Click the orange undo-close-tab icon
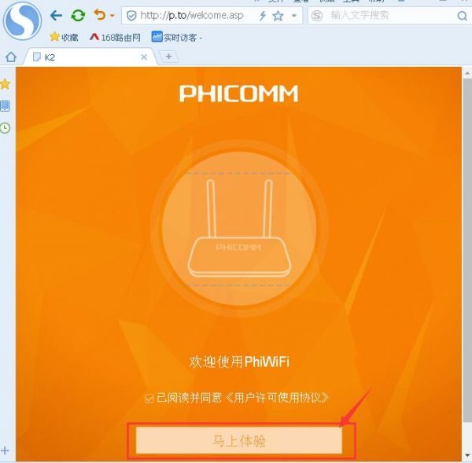Image resolution: width=472 pixels, height=463 pixels. tap(100, 15)
